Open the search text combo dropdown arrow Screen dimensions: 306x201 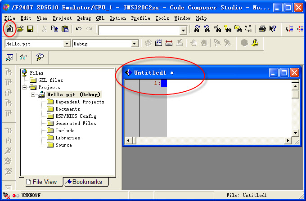point(183,31)
